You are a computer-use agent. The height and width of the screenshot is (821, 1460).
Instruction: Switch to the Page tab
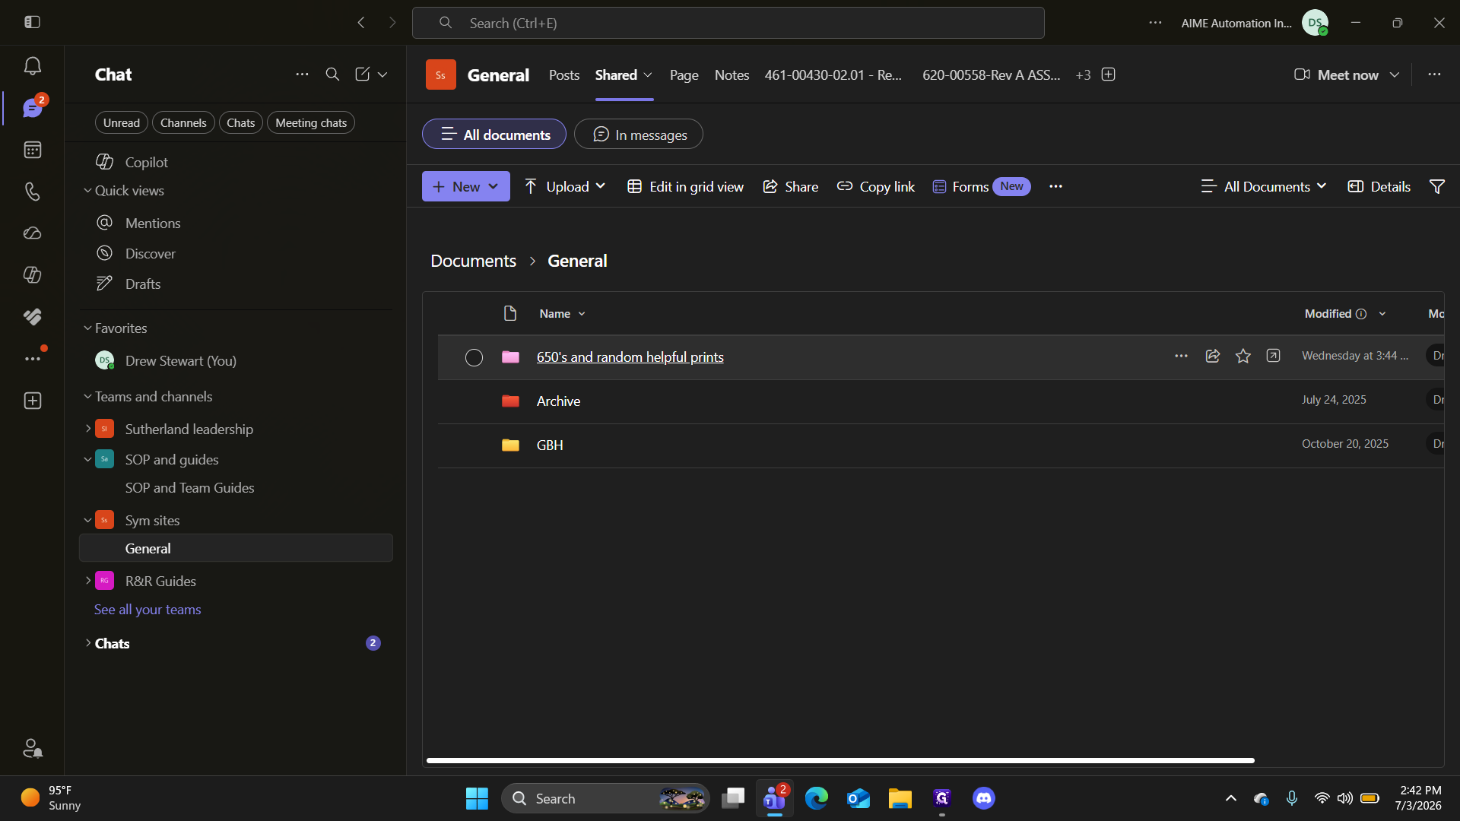coord(684,74)
